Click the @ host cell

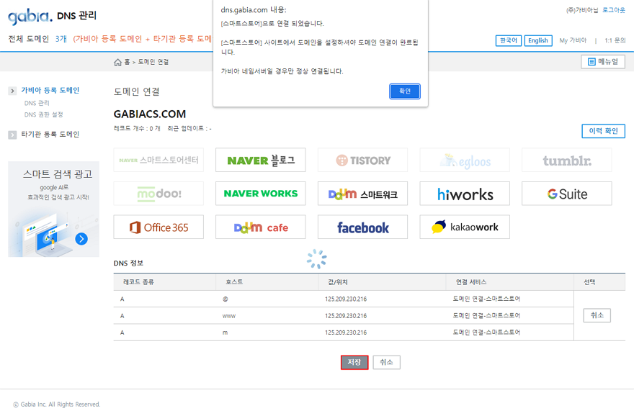pyautogui.click(x=226, y=299)
